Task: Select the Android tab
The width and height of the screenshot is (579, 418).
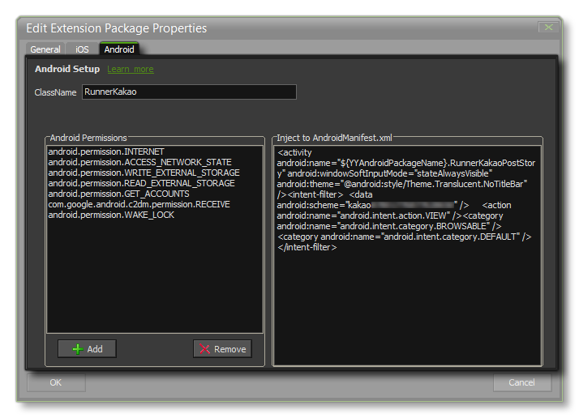Action: pyautogui.click(x=118, y=49)
